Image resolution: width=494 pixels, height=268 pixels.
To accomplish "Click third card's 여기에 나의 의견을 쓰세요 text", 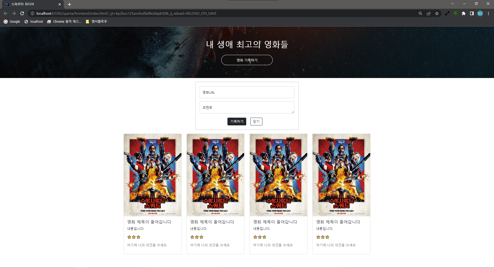I will 273,245.
